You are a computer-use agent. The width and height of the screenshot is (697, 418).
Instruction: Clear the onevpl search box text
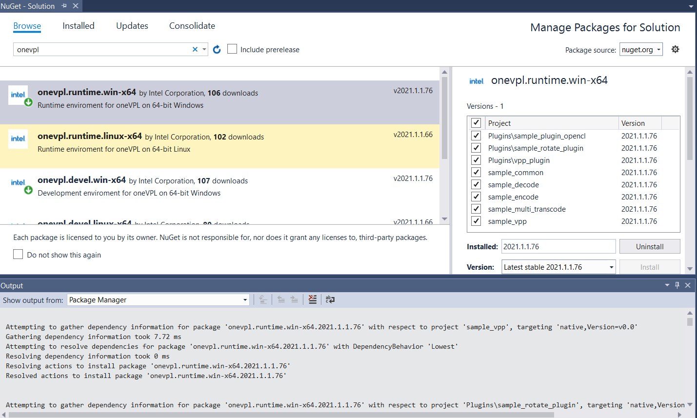[x=195, y=49]
